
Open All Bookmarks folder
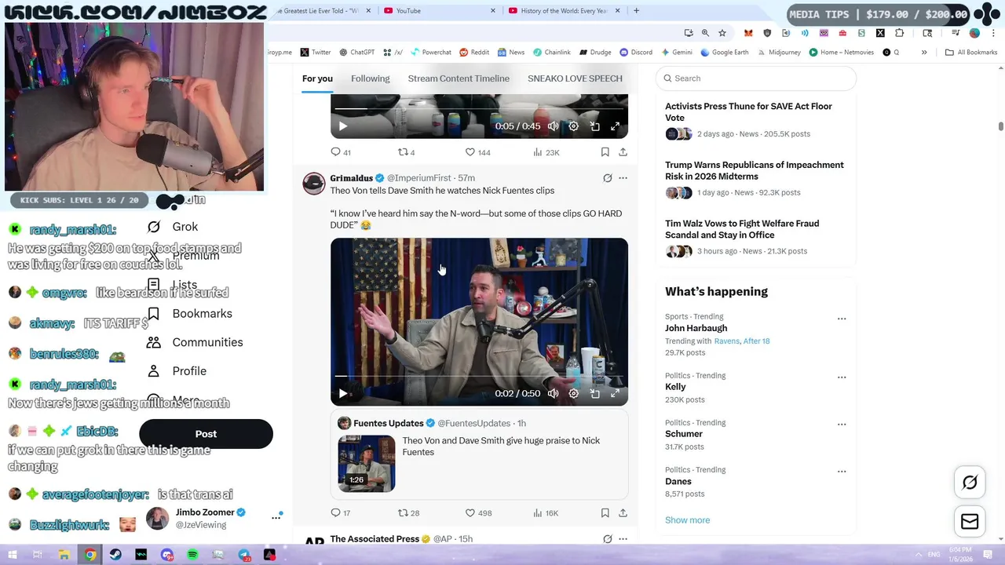point(971,53)
